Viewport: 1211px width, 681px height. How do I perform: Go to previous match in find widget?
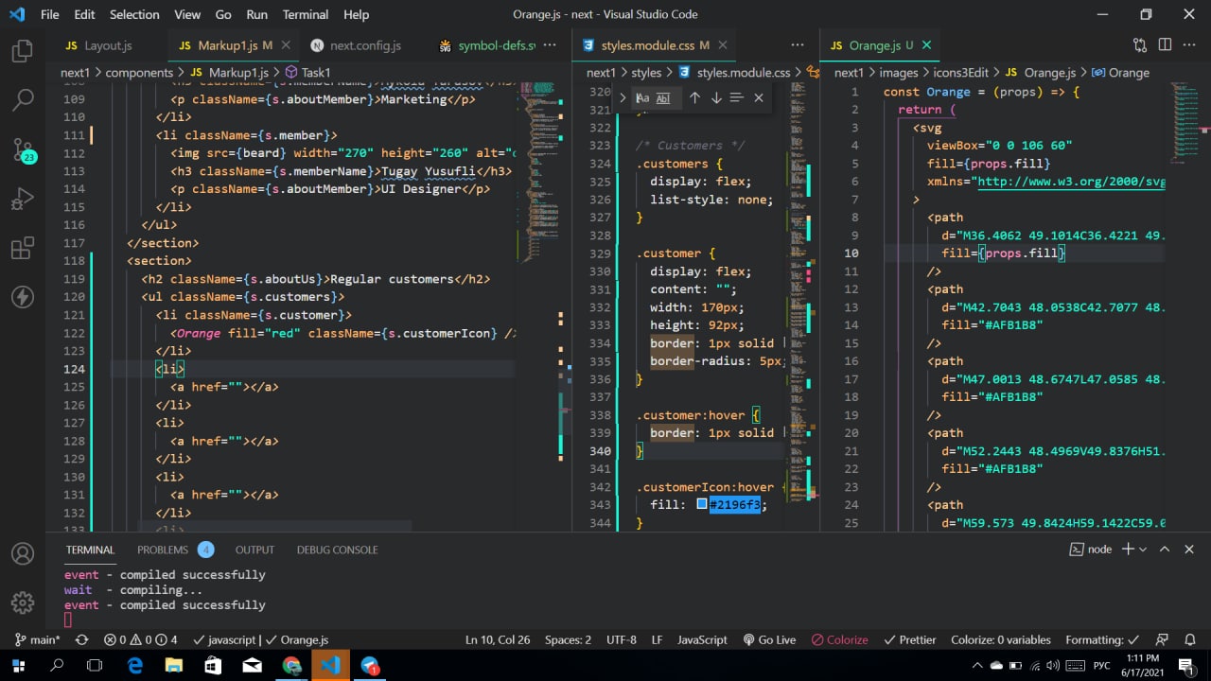pyautogui.click(x=694, y=97)
